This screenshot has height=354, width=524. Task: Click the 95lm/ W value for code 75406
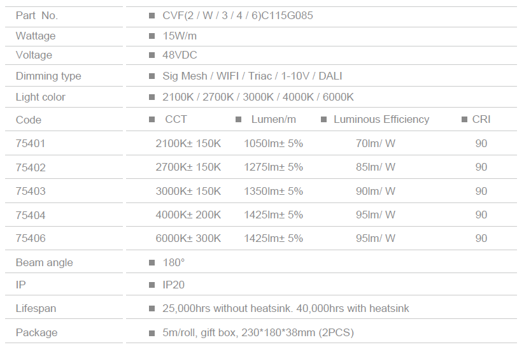[376, 238]
